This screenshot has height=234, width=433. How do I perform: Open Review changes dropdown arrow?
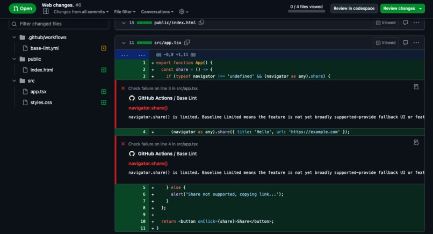[421, 9]
